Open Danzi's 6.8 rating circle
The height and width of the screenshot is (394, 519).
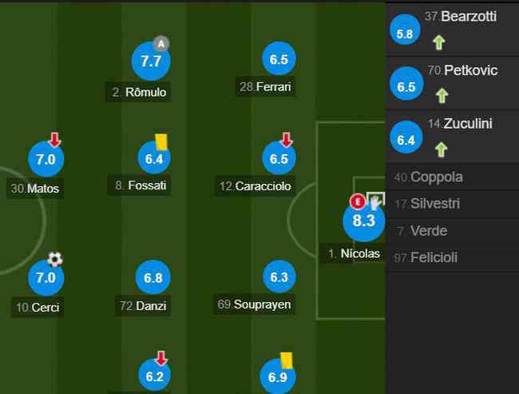click(153, 277)
